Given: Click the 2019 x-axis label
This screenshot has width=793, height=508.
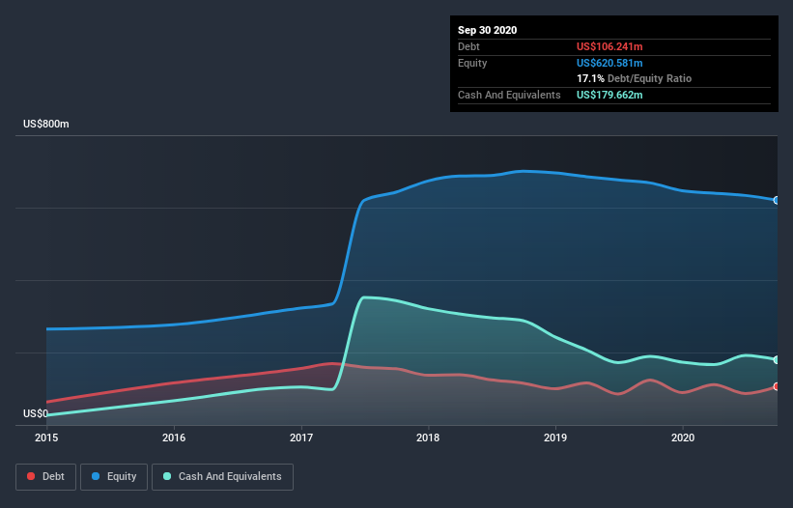Looking at the screenshot, I should click(555, 437).
